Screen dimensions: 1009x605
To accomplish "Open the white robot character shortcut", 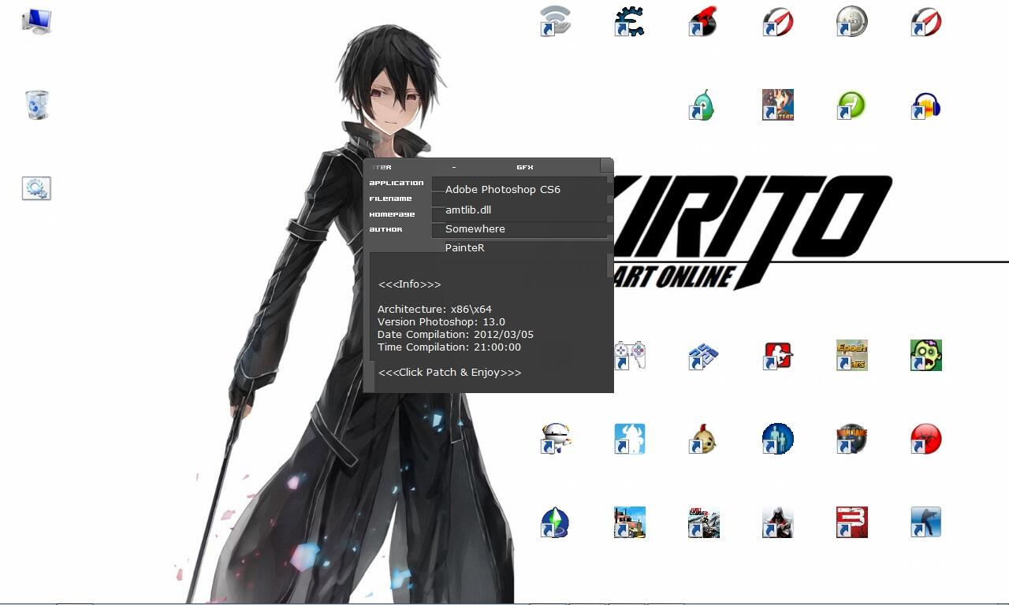I will point(555,439).
